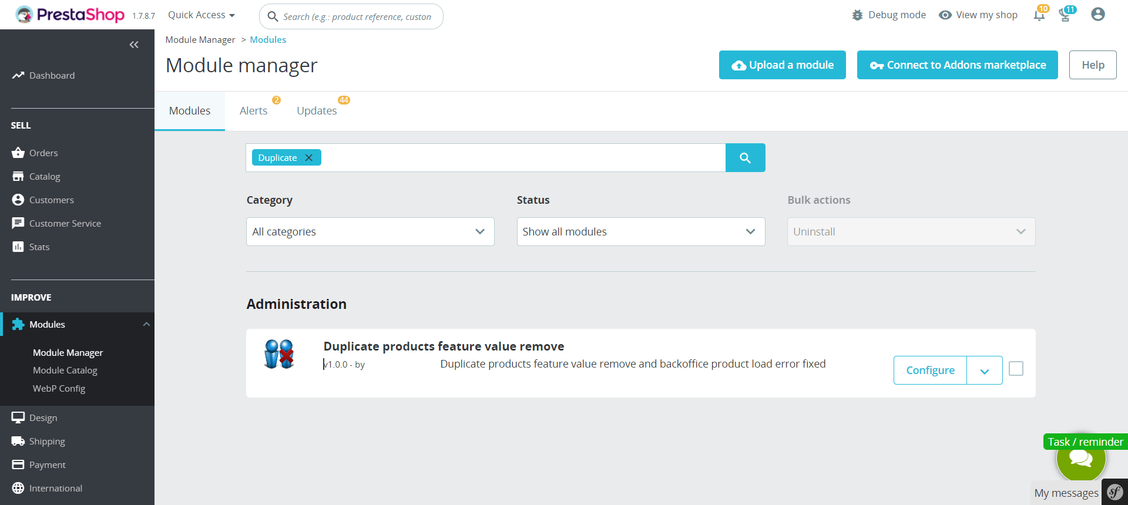This screenshot has height=505, width=1128.
Task: Open My messages panel
Action: (x=1066, y=493)
